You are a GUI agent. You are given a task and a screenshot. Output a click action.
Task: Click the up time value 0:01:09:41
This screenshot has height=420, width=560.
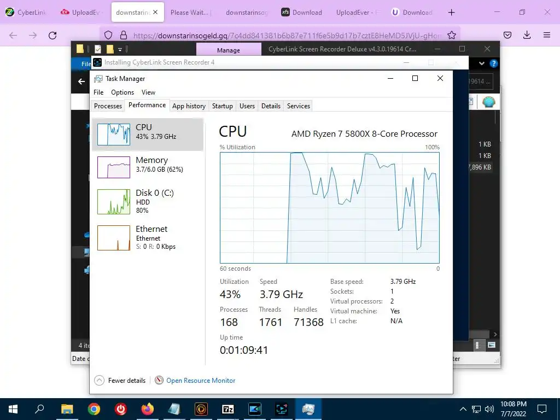pos(244,350)
